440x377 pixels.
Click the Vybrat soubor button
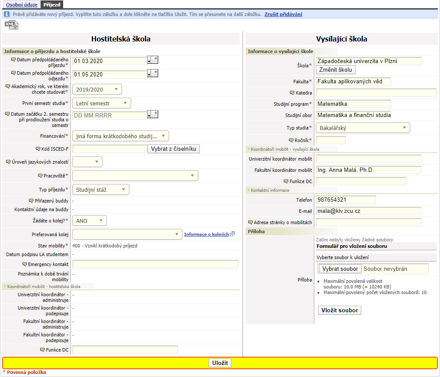point(340,269)
